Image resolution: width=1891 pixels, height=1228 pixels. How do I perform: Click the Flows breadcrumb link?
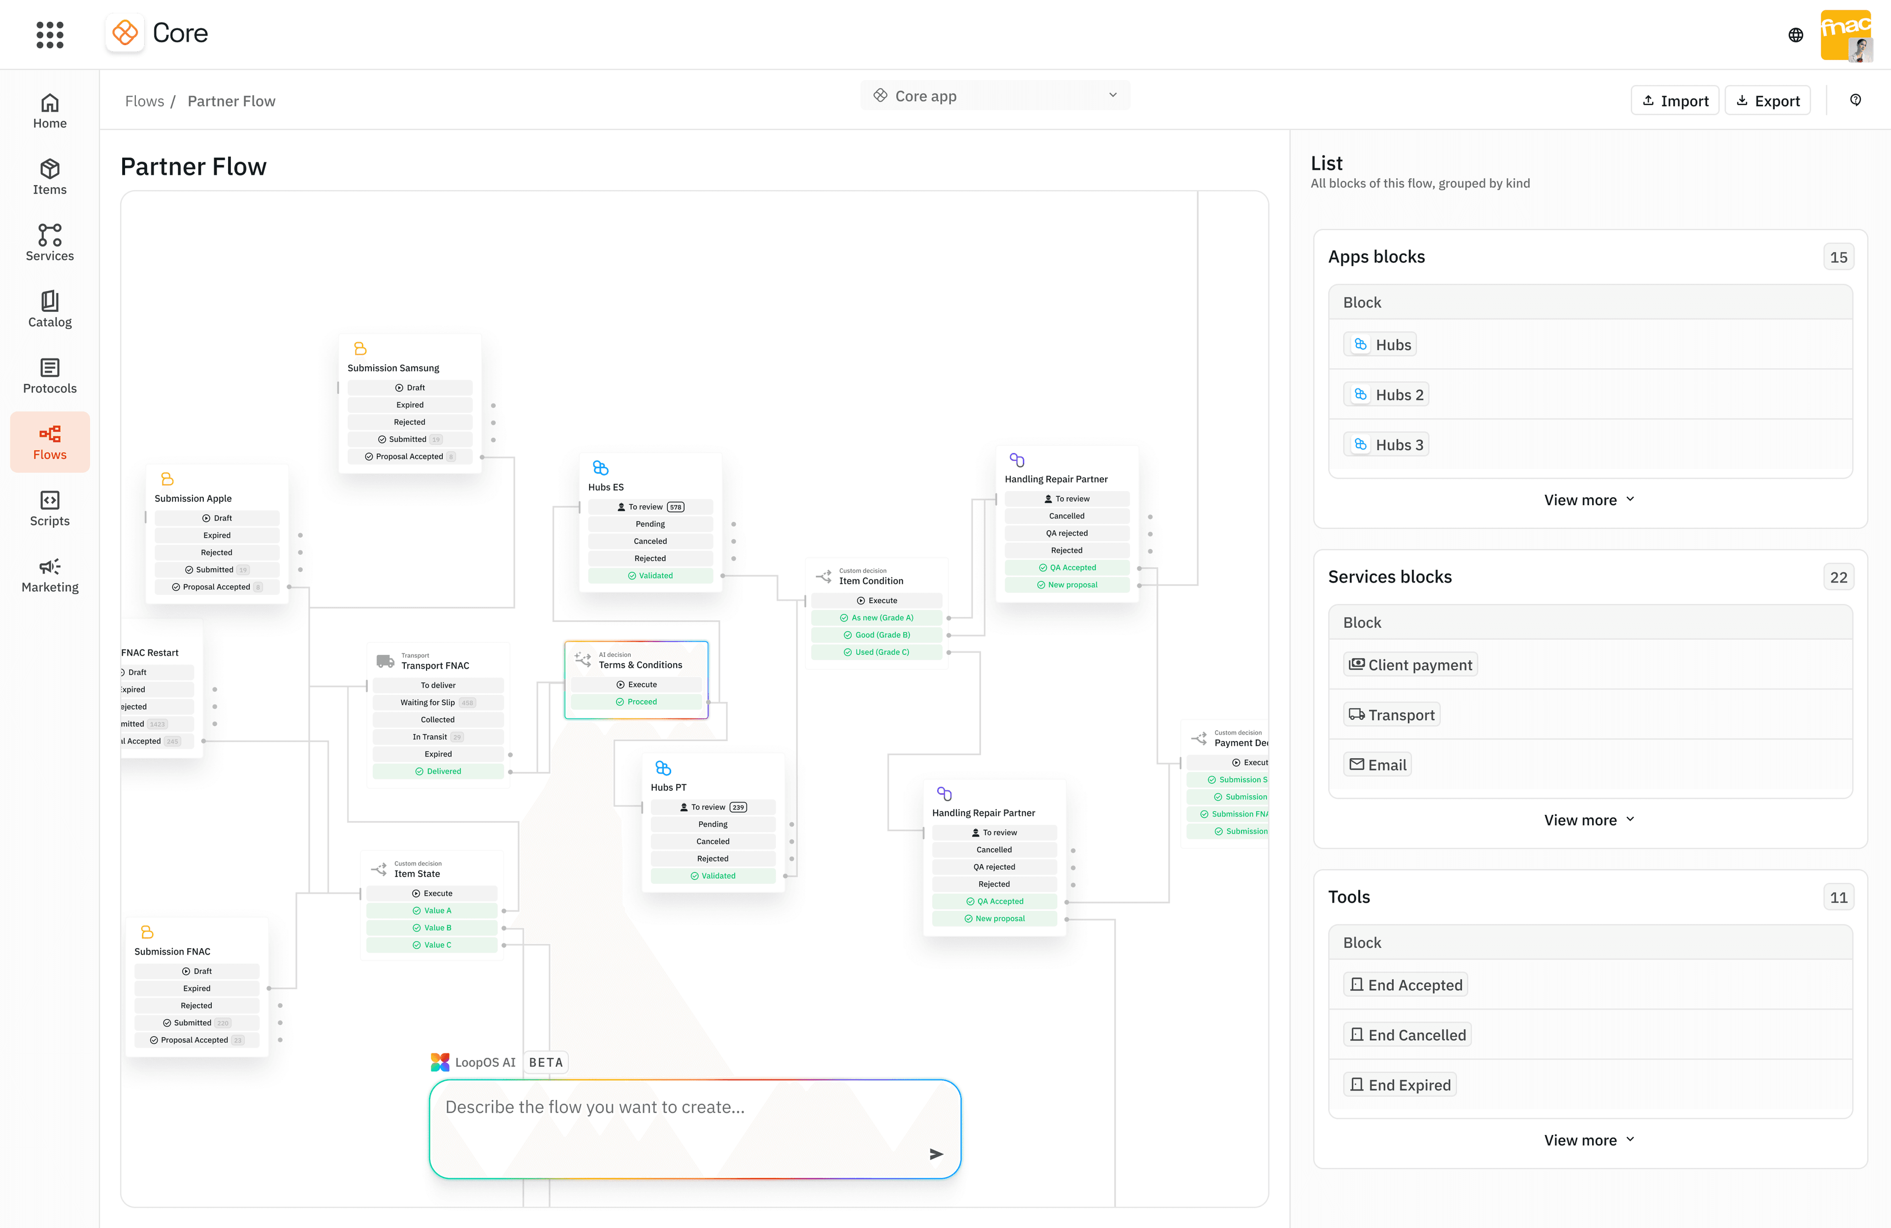tap(145, 101)
